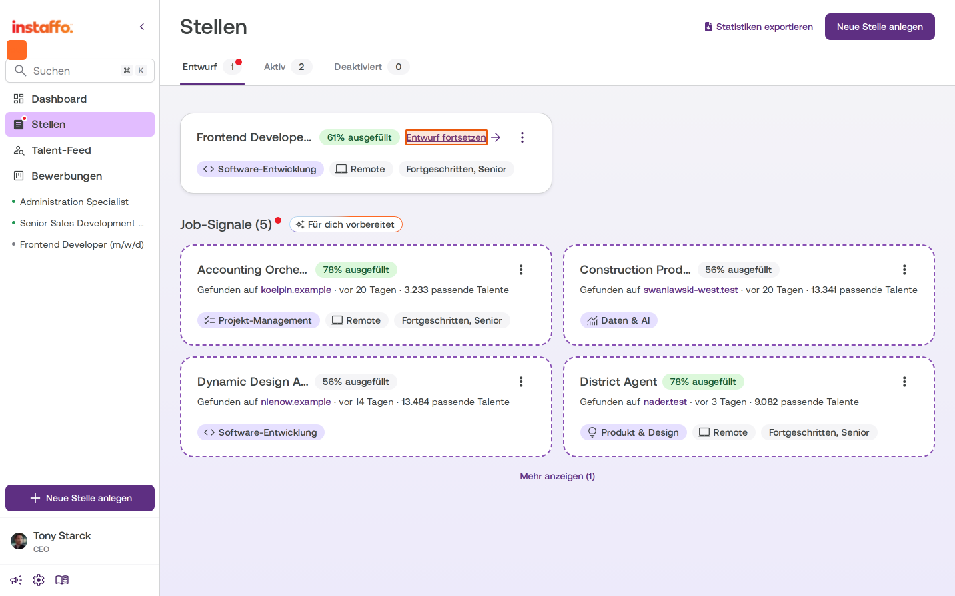
Task: Collapse the sidebar with the chevron arrow
Action: 142,27
